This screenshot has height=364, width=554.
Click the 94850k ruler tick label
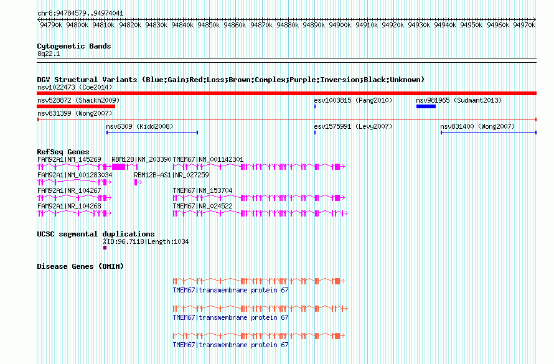tap(209, 25)
